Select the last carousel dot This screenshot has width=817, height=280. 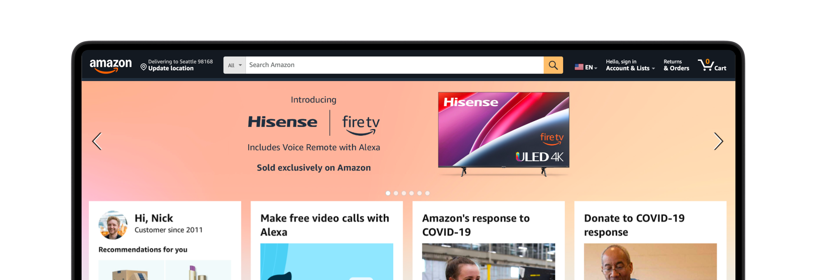(x=427, y=193)
